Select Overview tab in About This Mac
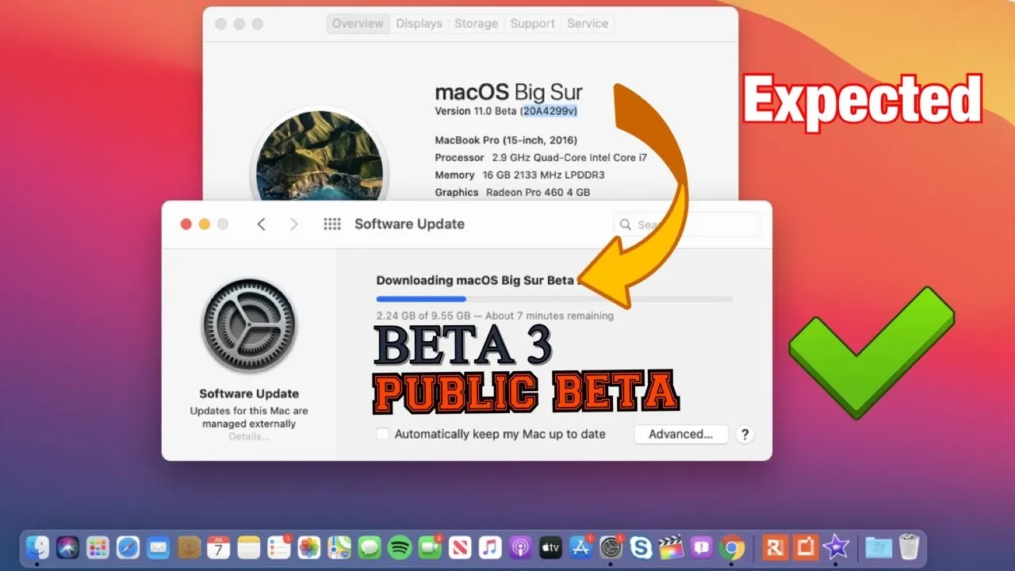1015x571 pixels. (358, 24)
